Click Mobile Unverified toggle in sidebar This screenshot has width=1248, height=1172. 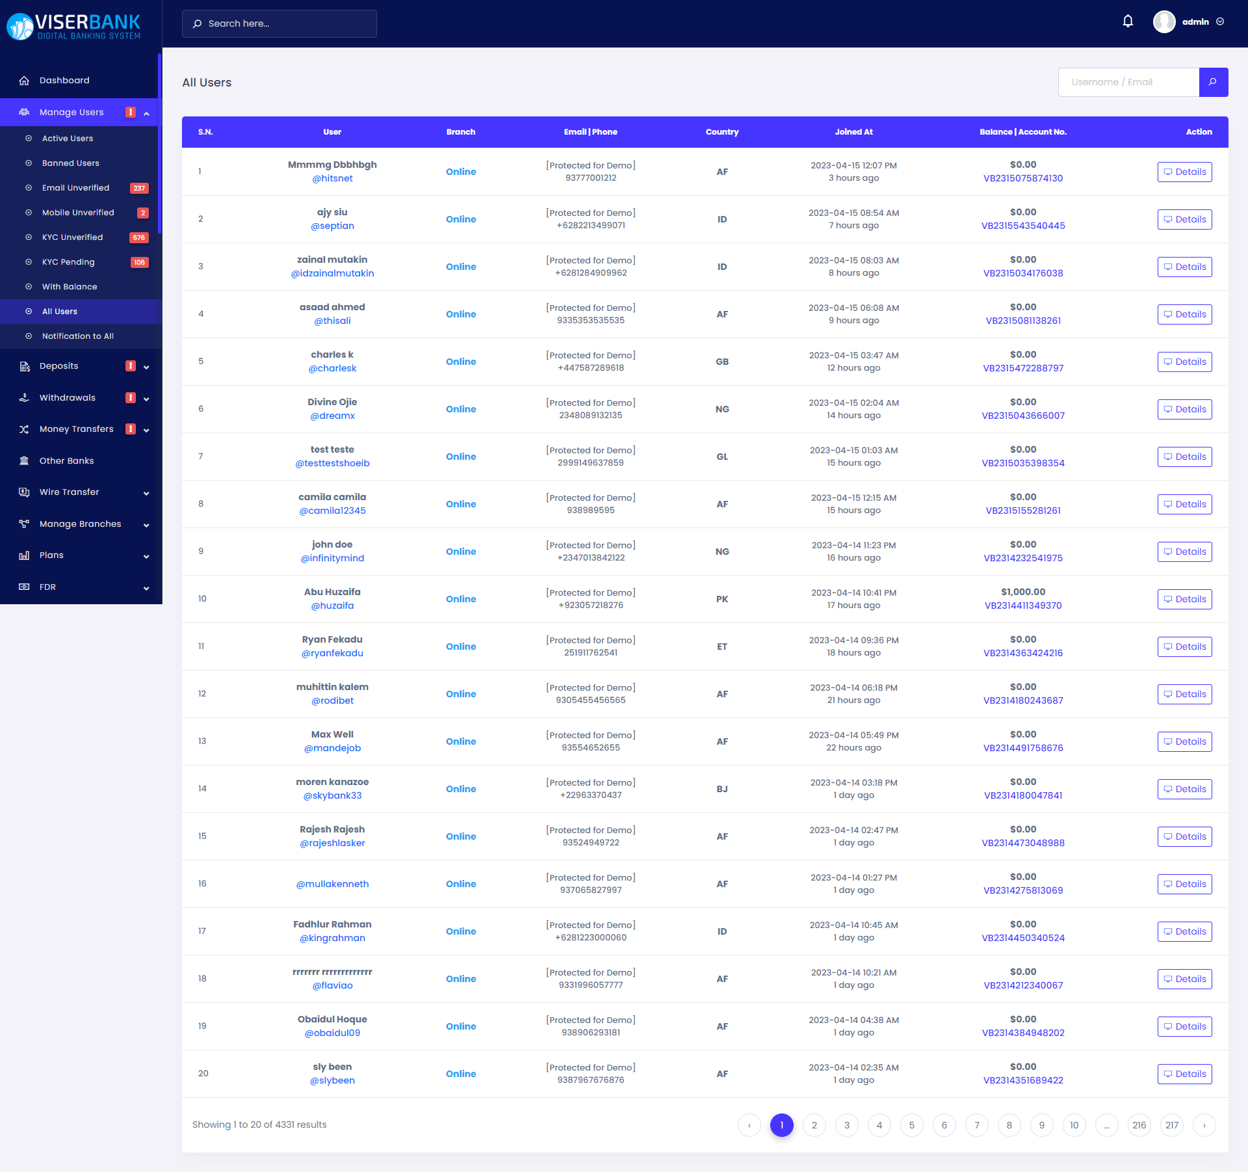[x=78, y=211]
